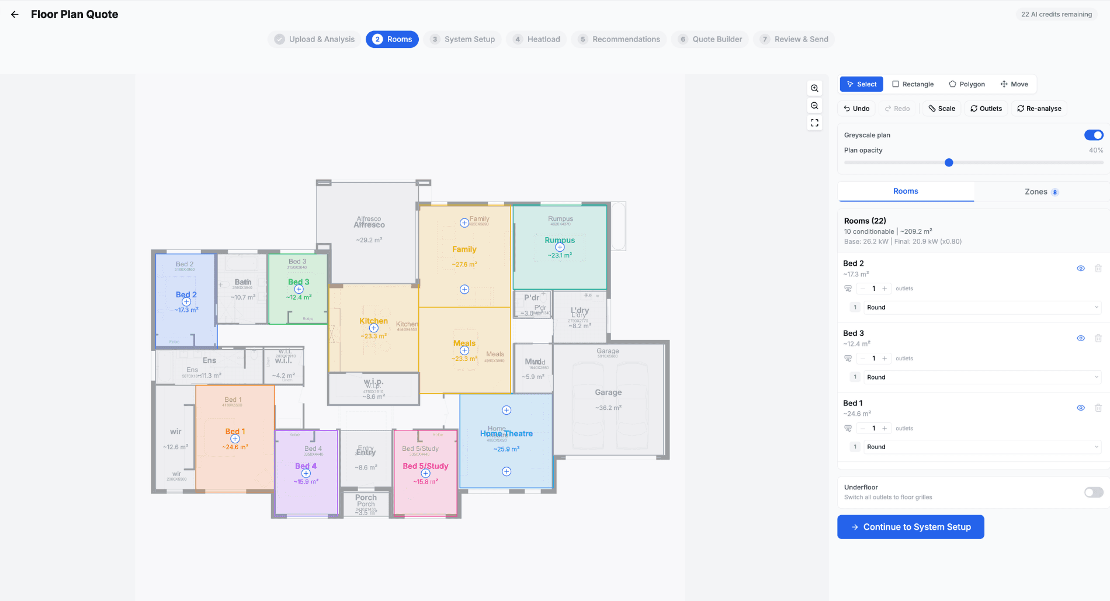Increase Bed 1 outlets with the plus stepper

click(885, 428)
